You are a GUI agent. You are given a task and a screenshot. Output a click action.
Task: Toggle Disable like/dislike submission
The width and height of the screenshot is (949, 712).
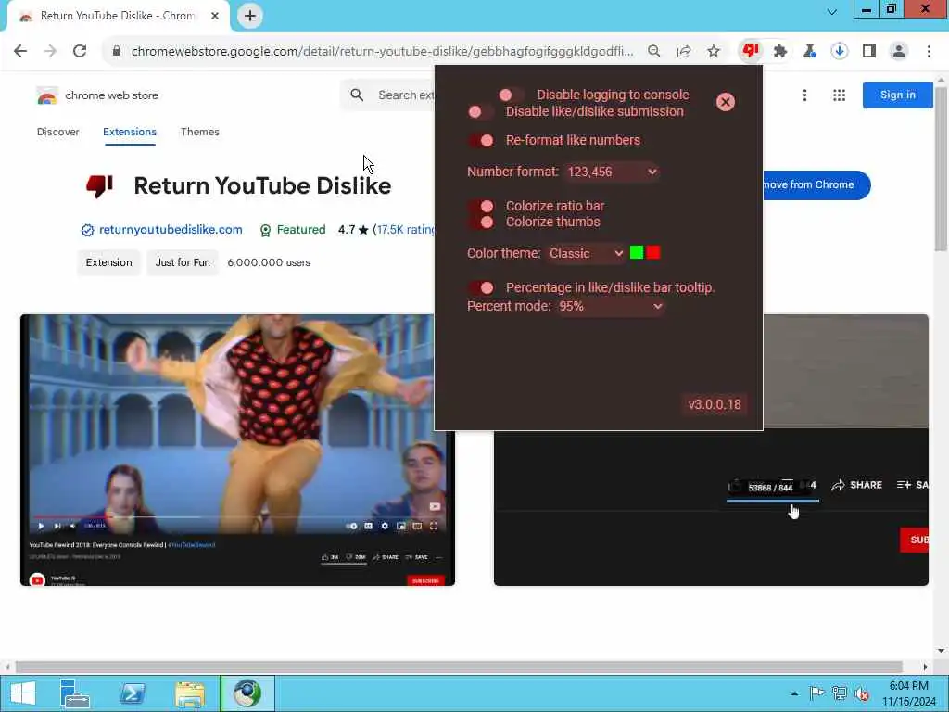click(481, 111)
